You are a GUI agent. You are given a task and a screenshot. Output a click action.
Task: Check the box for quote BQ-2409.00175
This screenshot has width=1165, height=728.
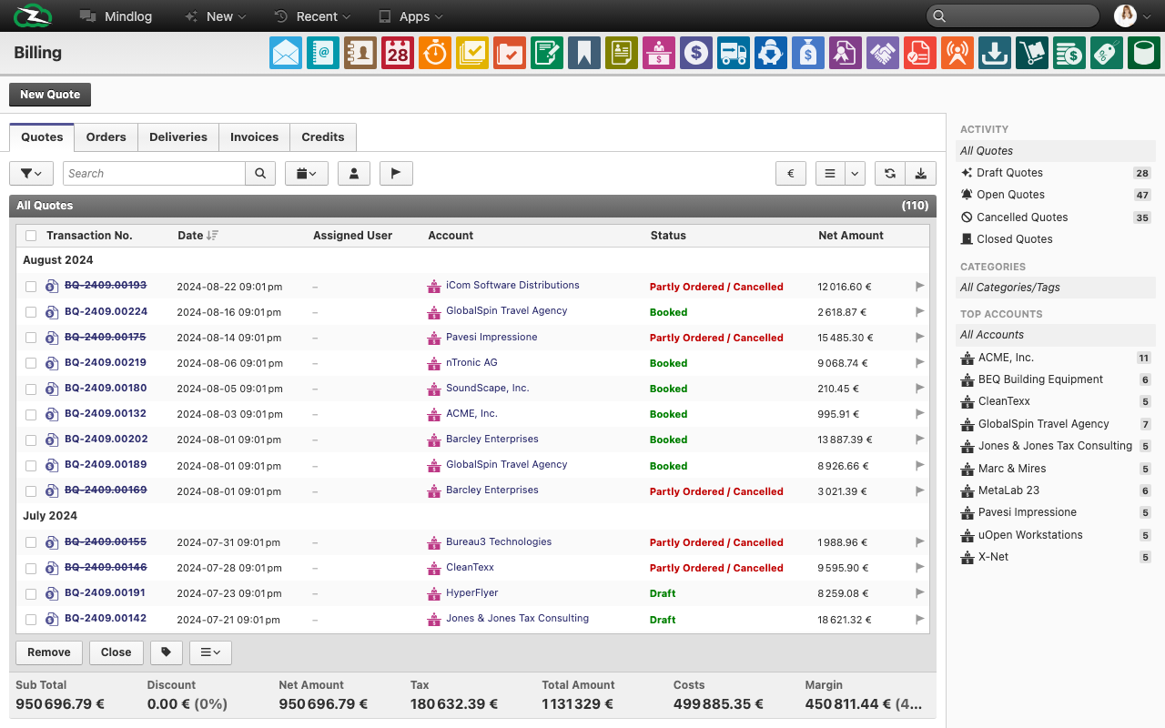31,338
